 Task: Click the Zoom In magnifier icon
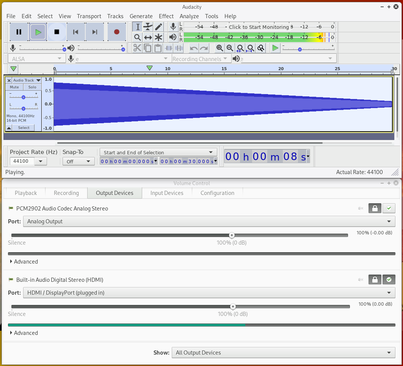pyautogui.click(x=220, y=48)
